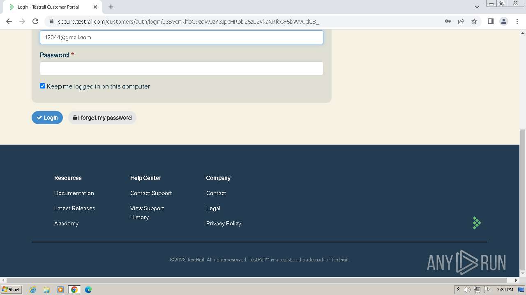Click the vertical scrollbar's down arrow

523,273
